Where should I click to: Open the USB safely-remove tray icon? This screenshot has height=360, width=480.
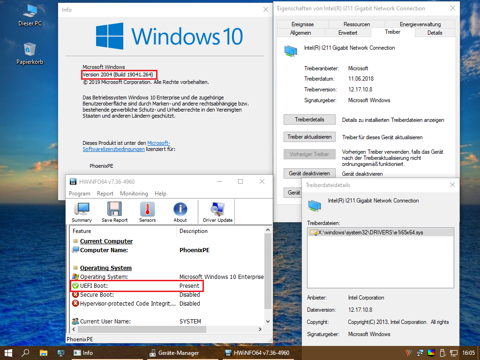click(x=442, y=353)
